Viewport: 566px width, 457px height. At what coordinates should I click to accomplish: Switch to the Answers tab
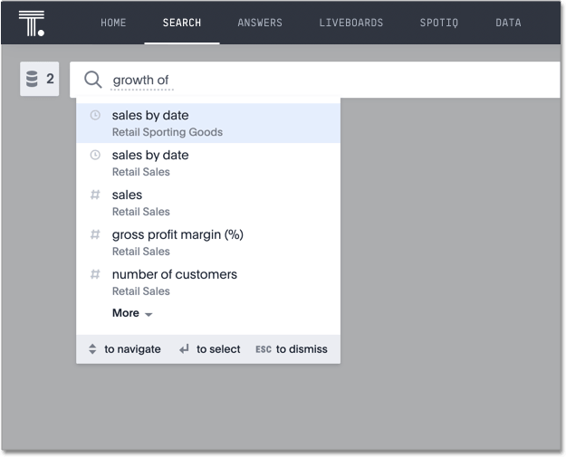260,23
